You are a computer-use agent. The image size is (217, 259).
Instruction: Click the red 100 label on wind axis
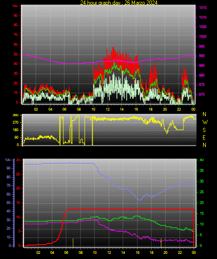14,6
